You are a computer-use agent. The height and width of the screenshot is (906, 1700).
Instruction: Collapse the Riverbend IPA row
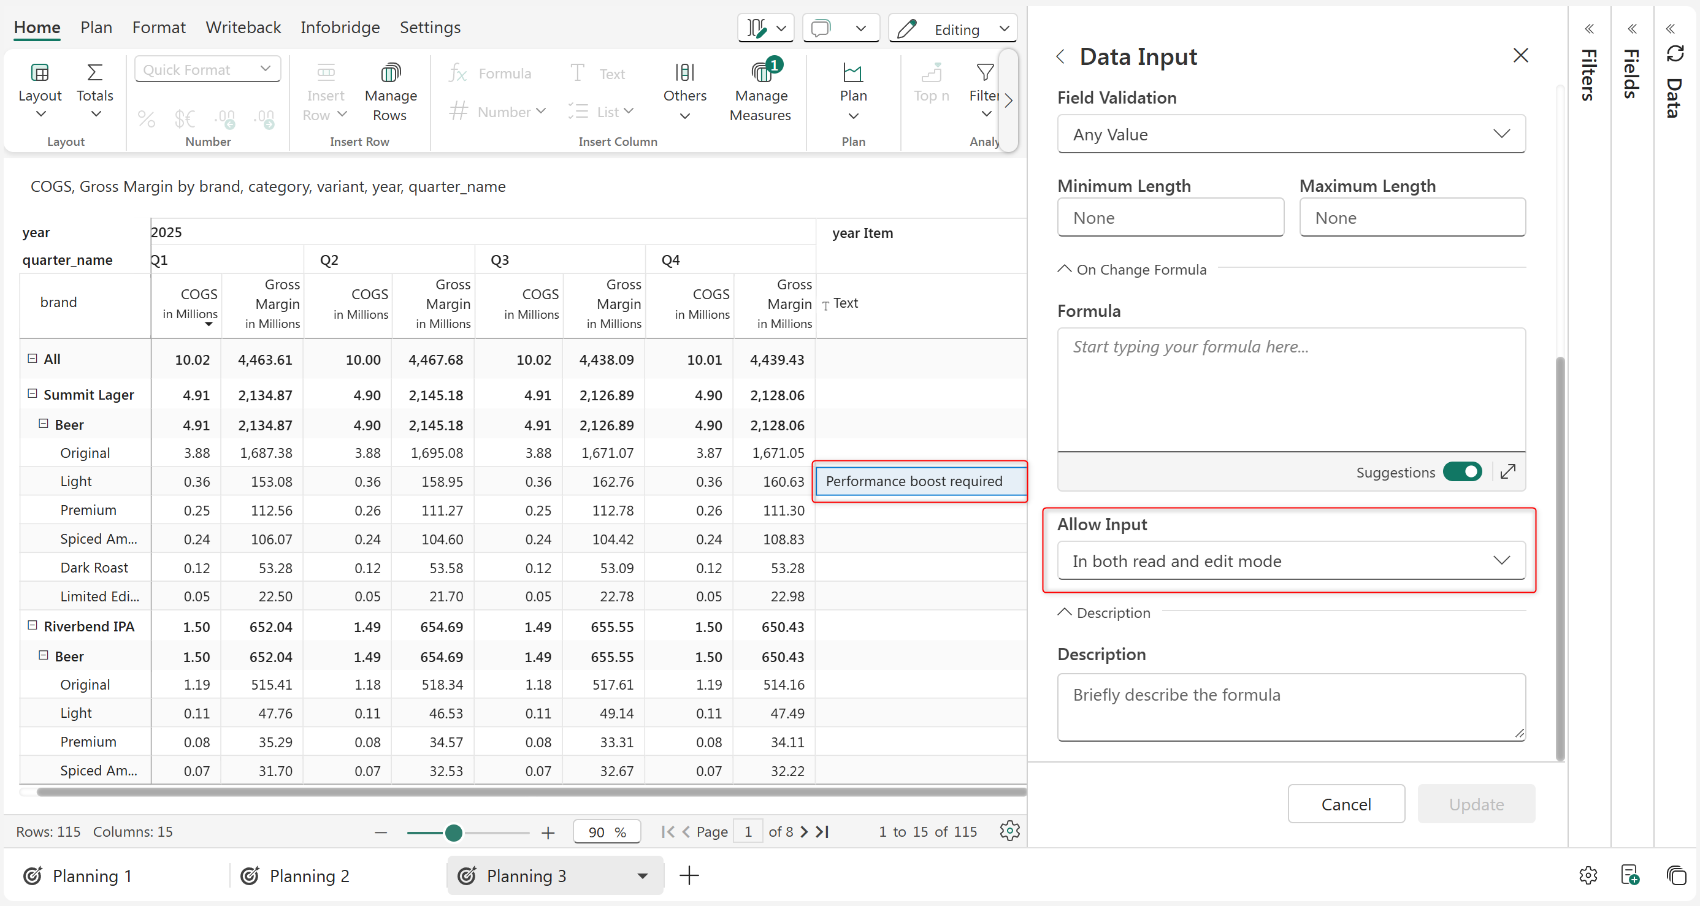click(33, 625)
